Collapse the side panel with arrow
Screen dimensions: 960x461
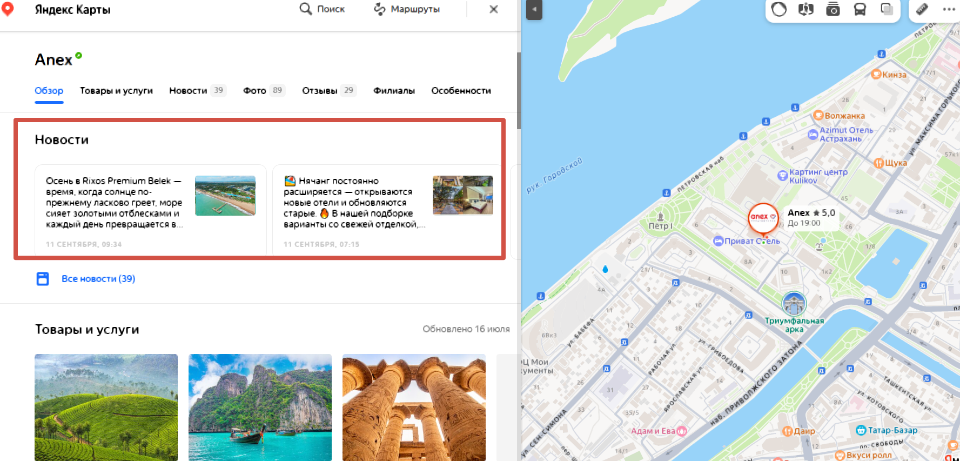(x=534, y=9)
